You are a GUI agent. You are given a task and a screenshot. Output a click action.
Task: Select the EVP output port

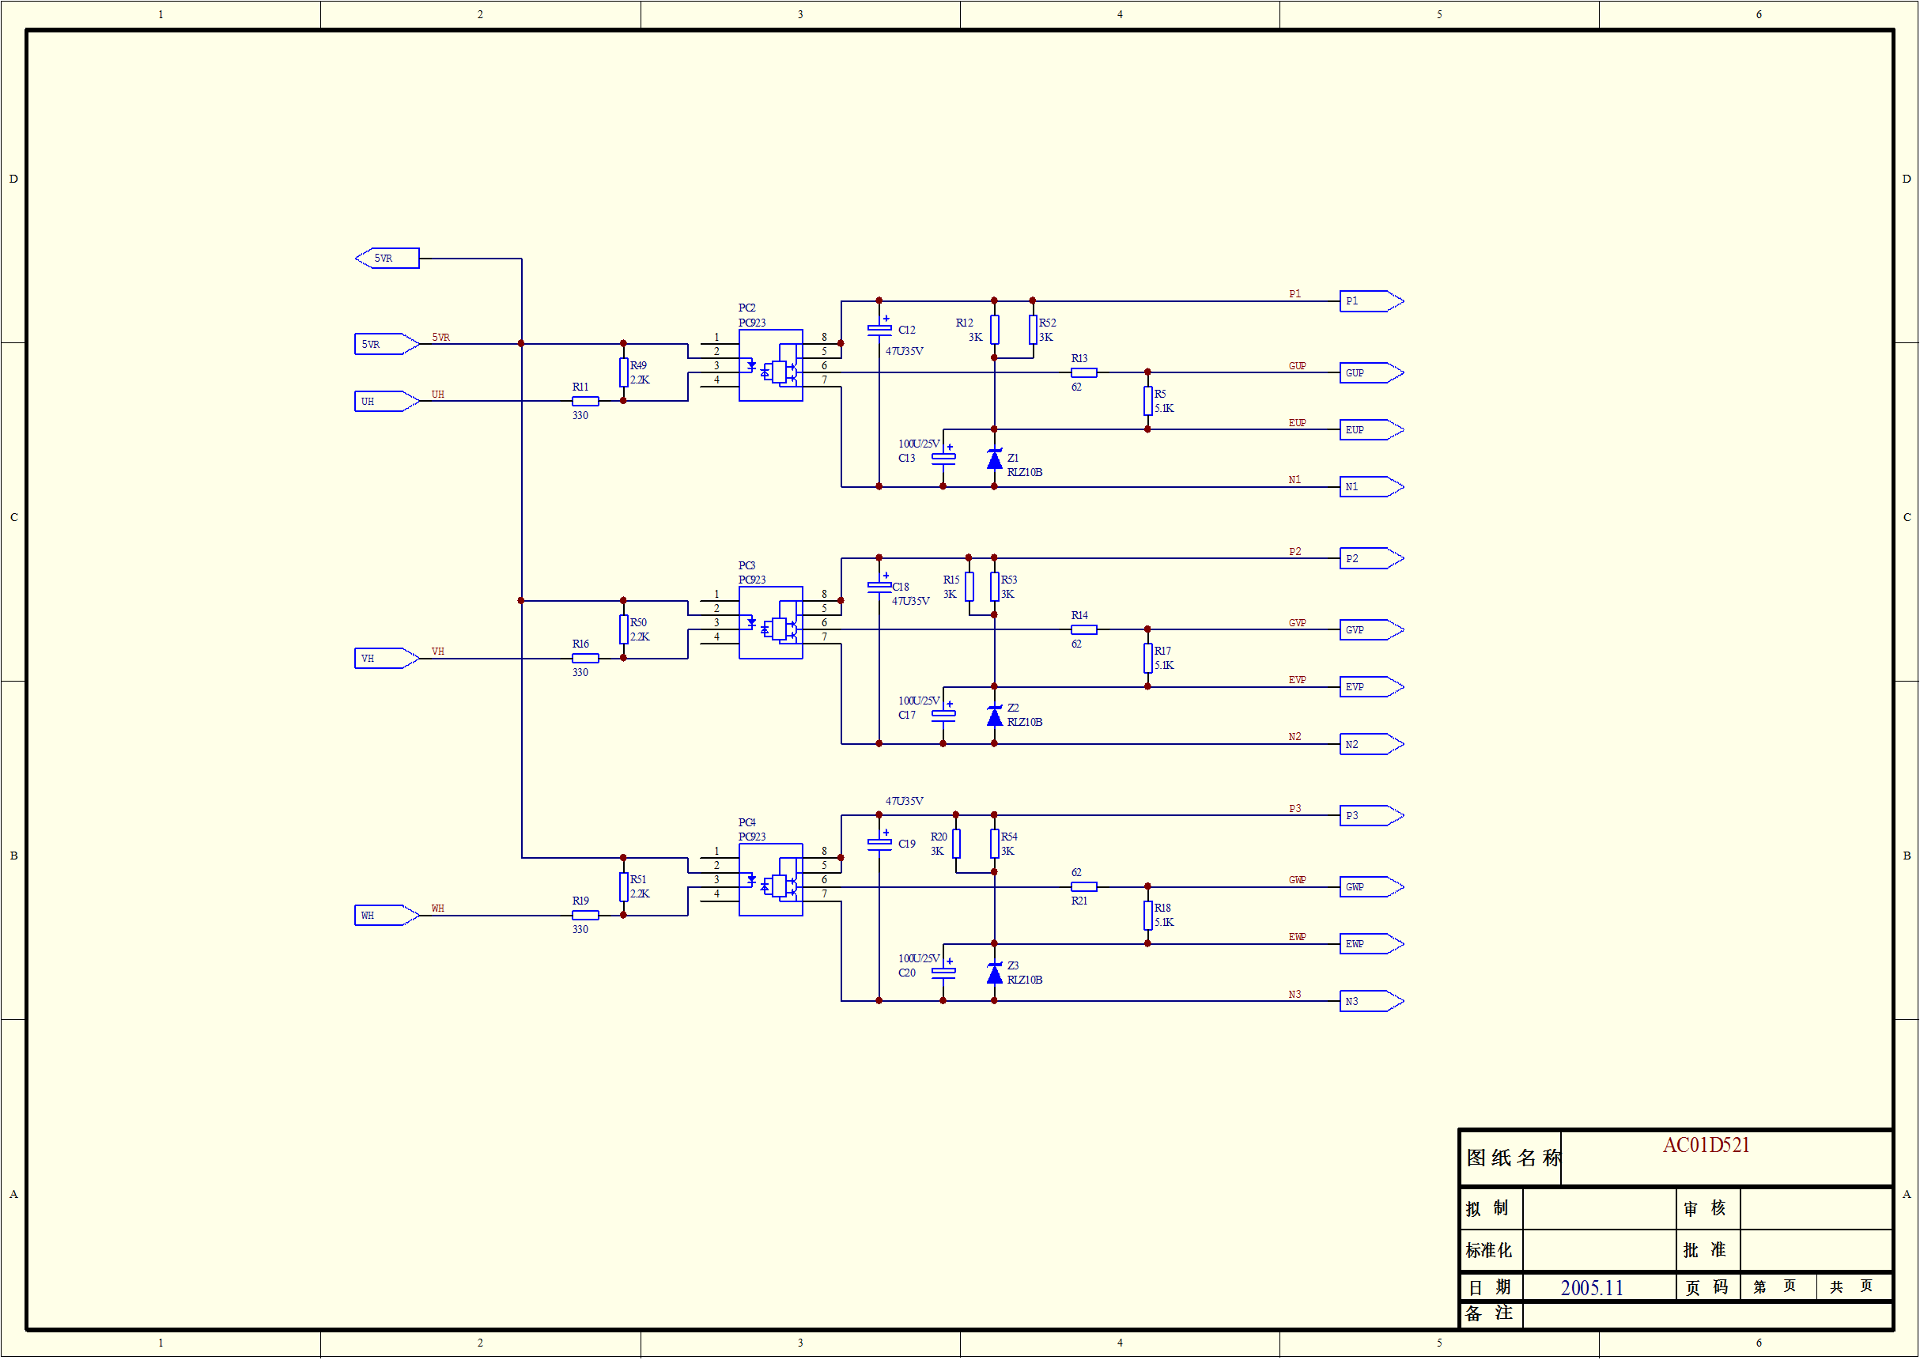(x=1372, y=686)
